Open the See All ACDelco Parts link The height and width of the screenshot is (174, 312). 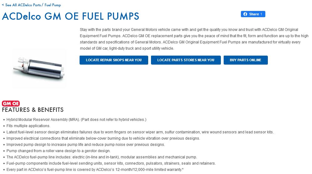coord(23,5)
